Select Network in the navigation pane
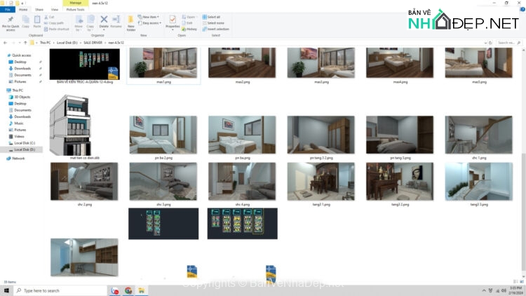Viewport: 526px width, 296px height. (18, 158)
